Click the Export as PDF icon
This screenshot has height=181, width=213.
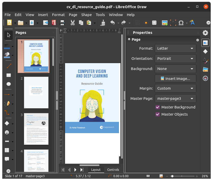(54, 23)
